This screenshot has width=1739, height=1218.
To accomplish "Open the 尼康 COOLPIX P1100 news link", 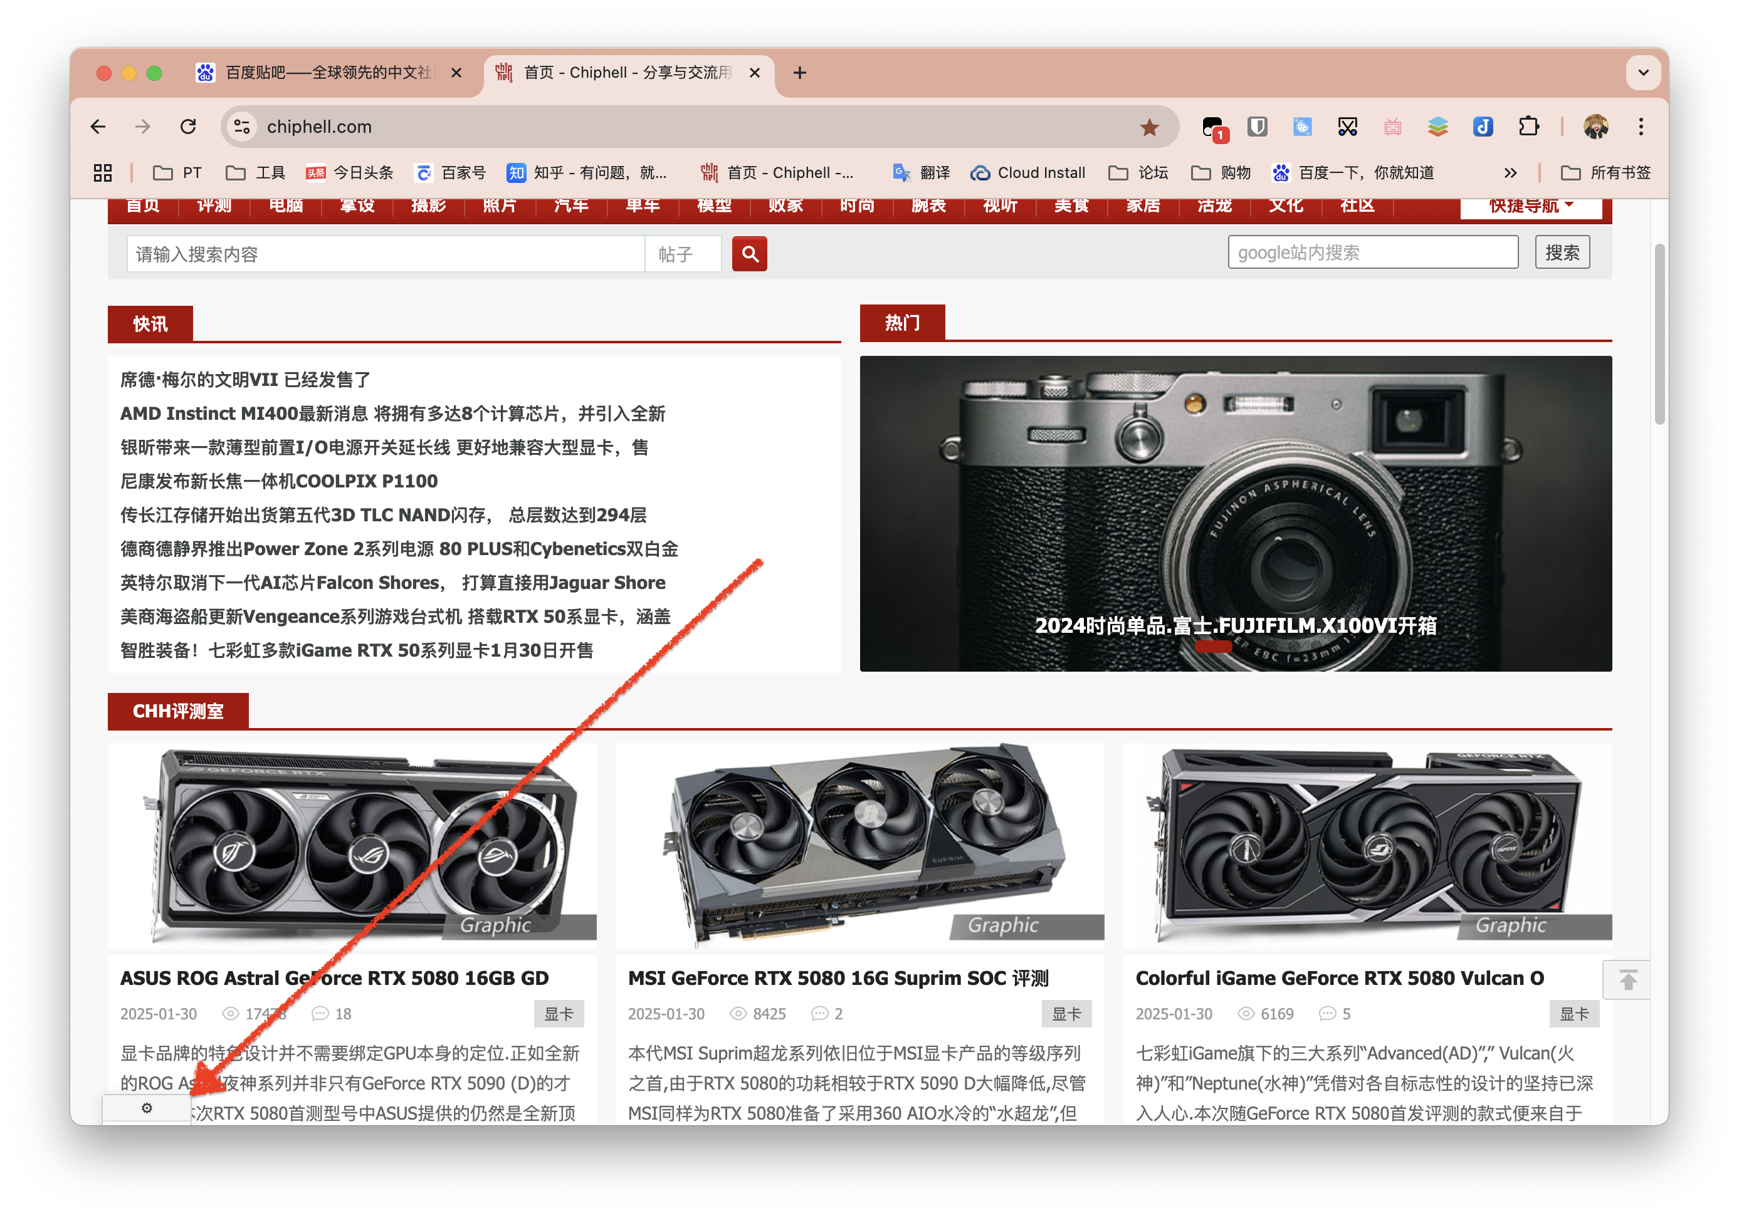I will click(279, 481).
